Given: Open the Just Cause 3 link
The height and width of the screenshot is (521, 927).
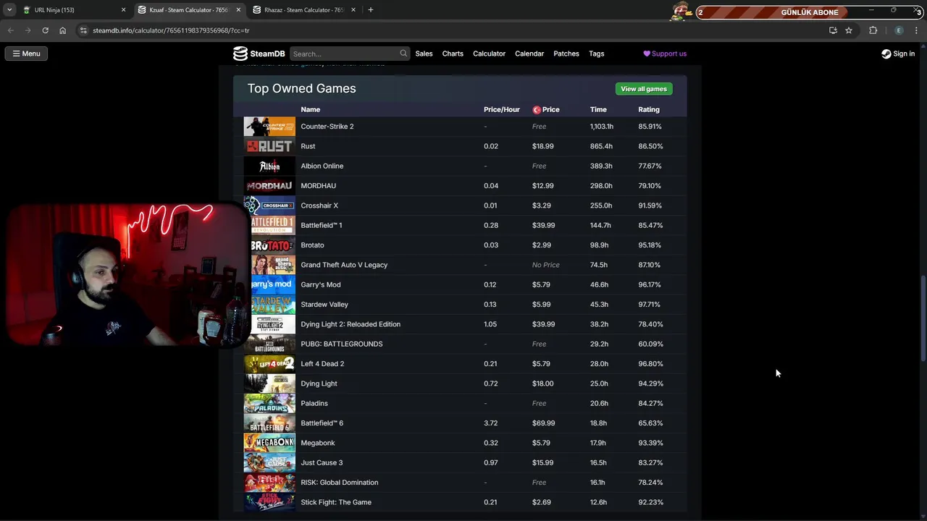Looking at the screenshot, I should click(322, 462).
